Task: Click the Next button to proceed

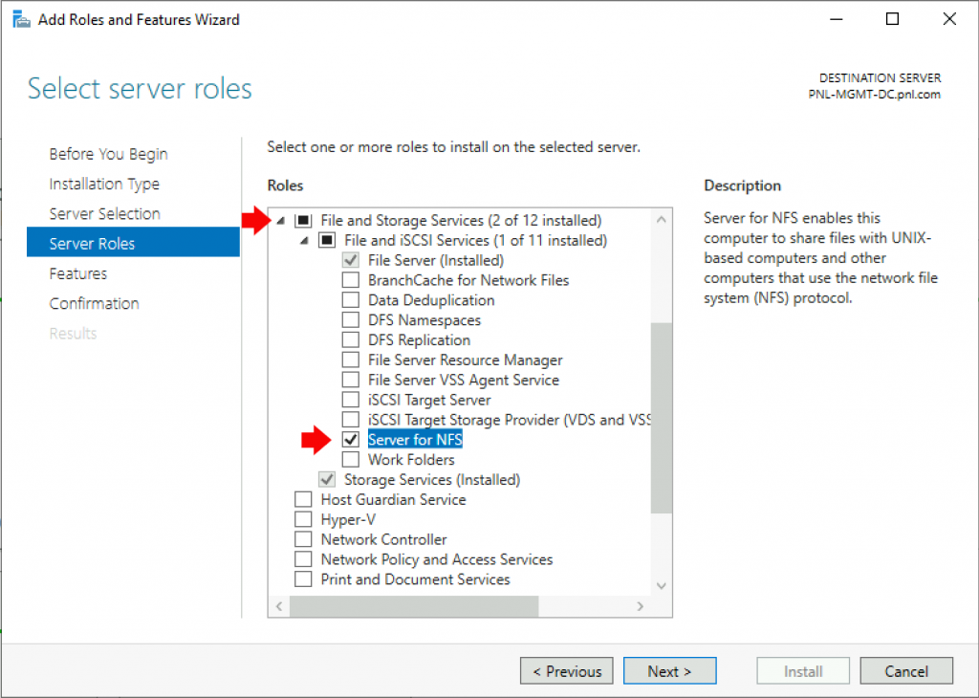Action: click(669, 670)
